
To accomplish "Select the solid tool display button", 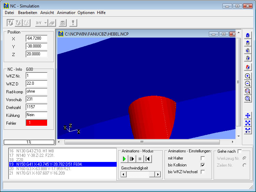I will (x=11, y=23).
